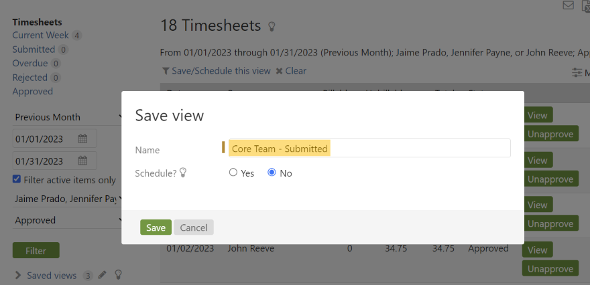Image resolution: width=590 pixels, height=285 pixels.
Task: Open the Current Week timesheets list
Action: [x=40, y=35]
